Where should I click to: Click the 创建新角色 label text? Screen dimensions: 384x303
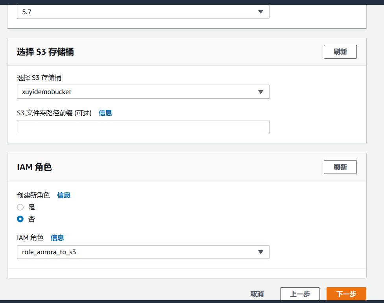pos(33,195)
